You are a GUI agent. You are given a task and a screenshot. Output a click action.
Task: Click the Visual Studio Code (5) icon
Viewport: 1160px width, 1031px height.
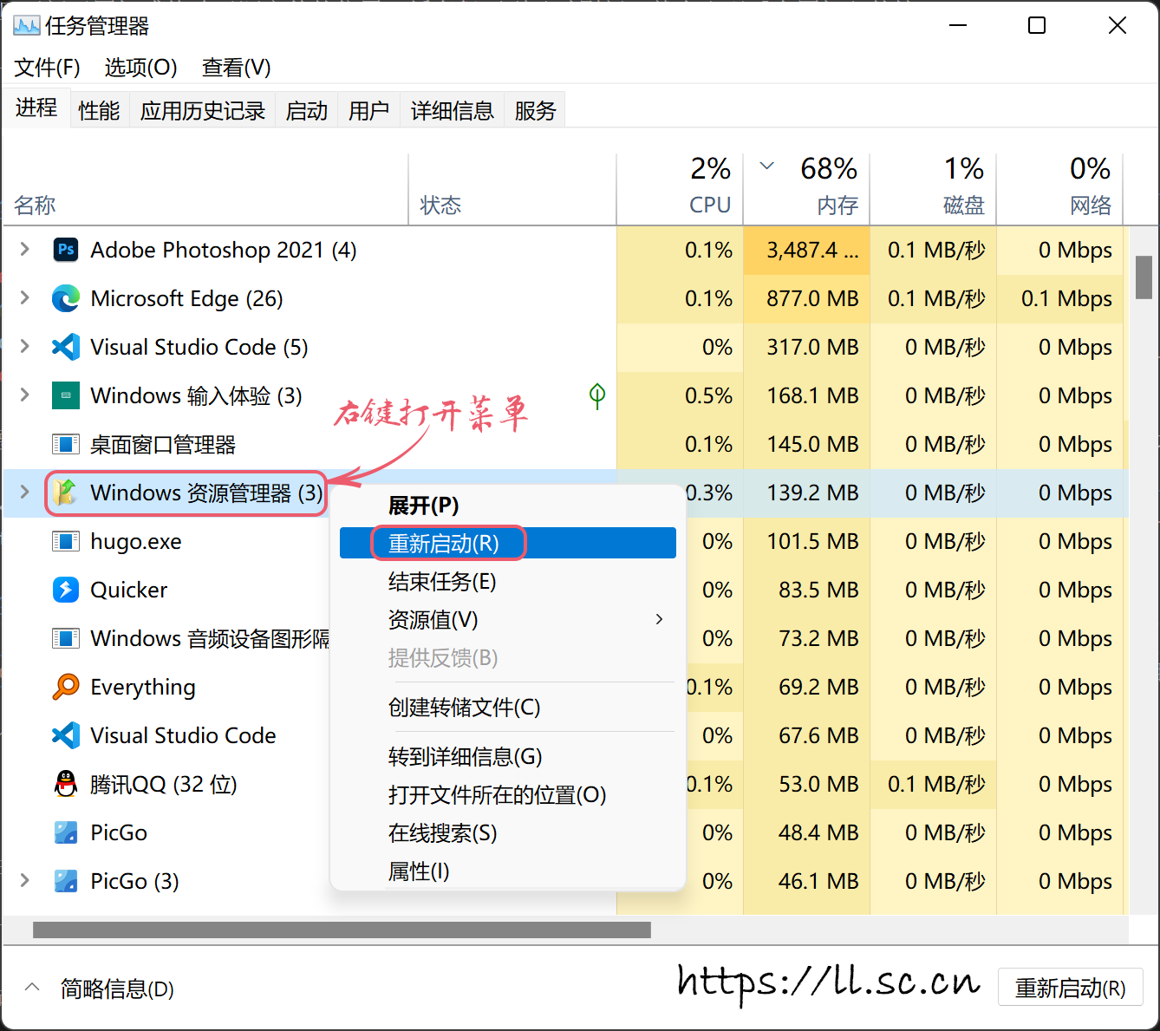pos(66,347)
